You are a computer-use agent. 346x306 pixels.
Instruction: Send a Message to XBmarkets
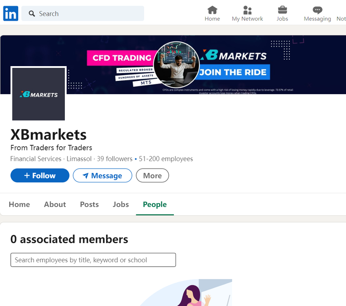[x=103, y=175]
